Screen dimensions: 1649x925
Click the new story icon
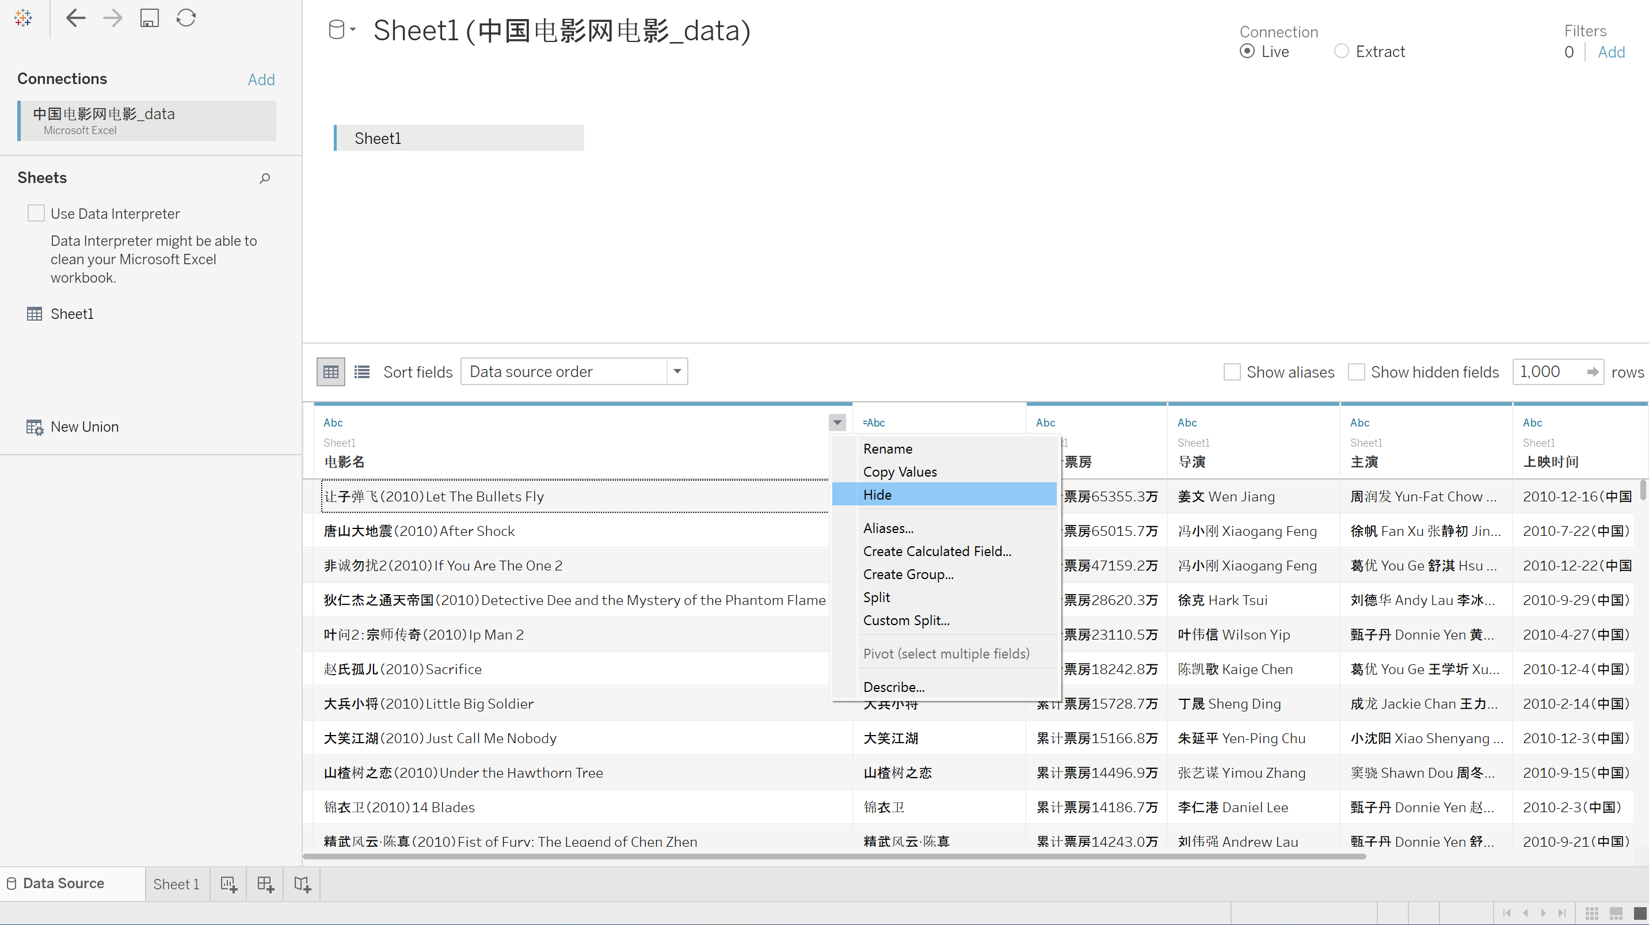tap(303, 885)
